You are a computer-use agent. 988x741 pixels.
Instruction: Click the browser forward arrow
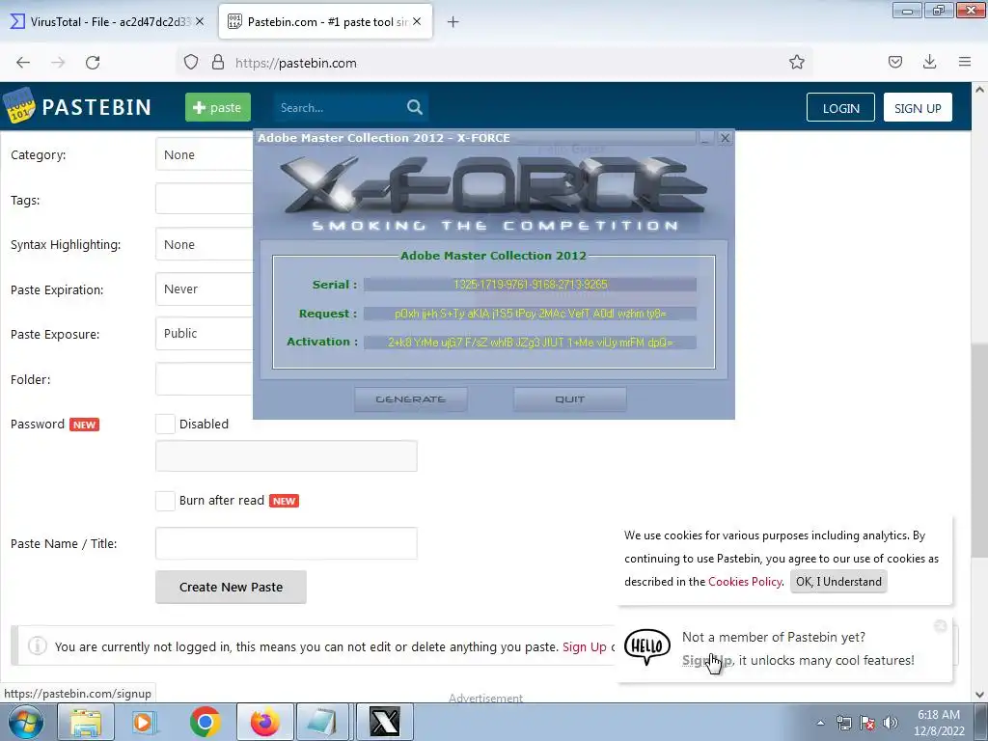(x=58, y=63)
